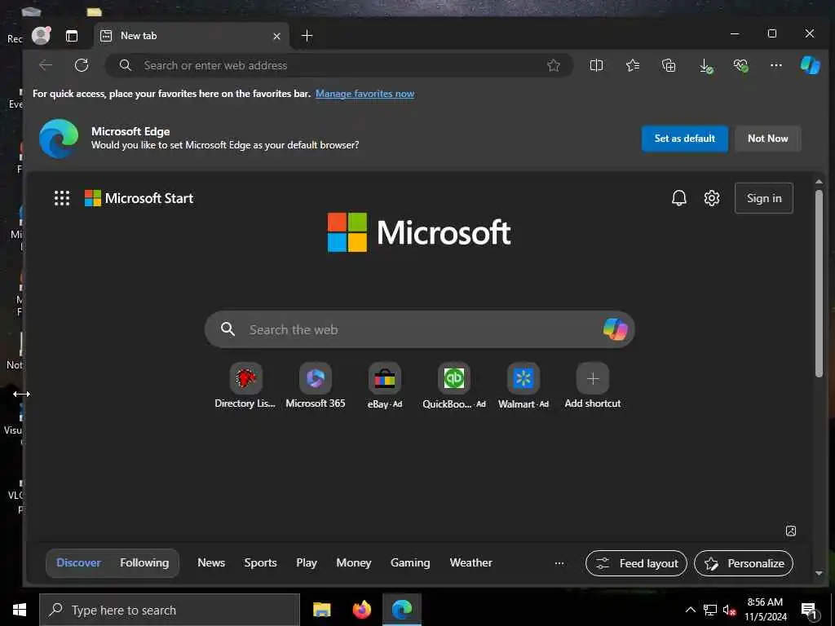Click the Set as default button
Image resolution: width=835 pixels, height=626 pixels.
(684, 139)
